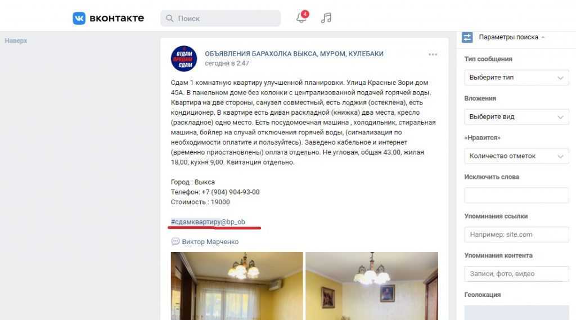The width and height of the screenshot is (576, 320).
Task: Expand the Выберите тип dropdown
Action: pos(516,78)
